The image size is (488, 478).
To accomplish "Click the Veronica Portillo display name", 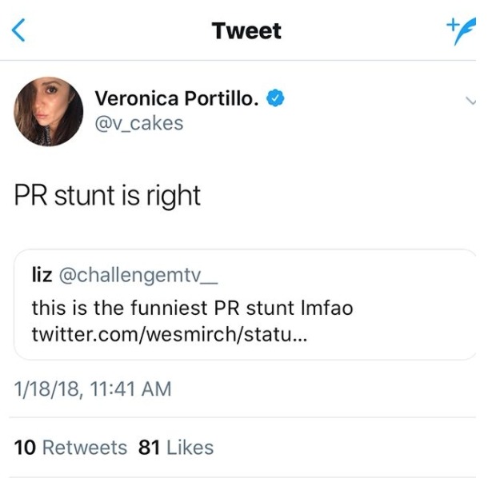I will [177, 98].
